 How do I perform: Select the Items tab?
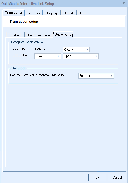[83, 13]
